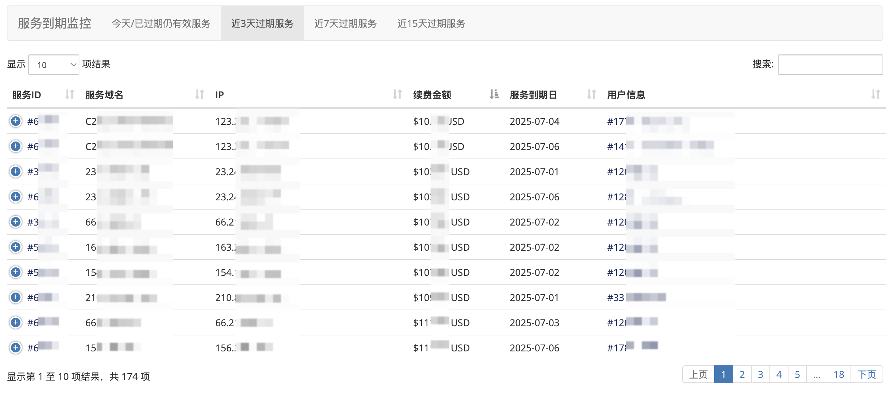The height and width of the screenshot is (398, 888).
Task: Expand the first row's plus icon
Action: pos(16,121)
